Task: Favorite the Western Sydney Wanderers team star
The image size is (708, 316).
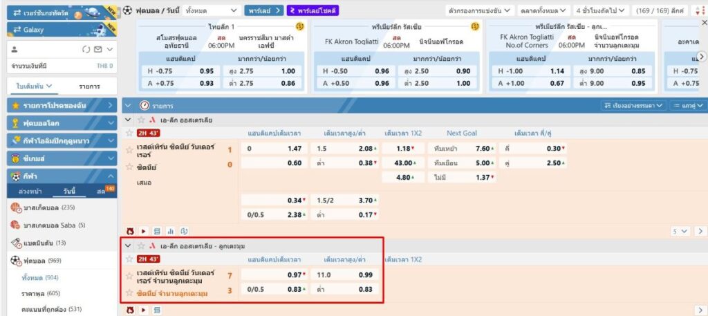Action: point(129,148)
